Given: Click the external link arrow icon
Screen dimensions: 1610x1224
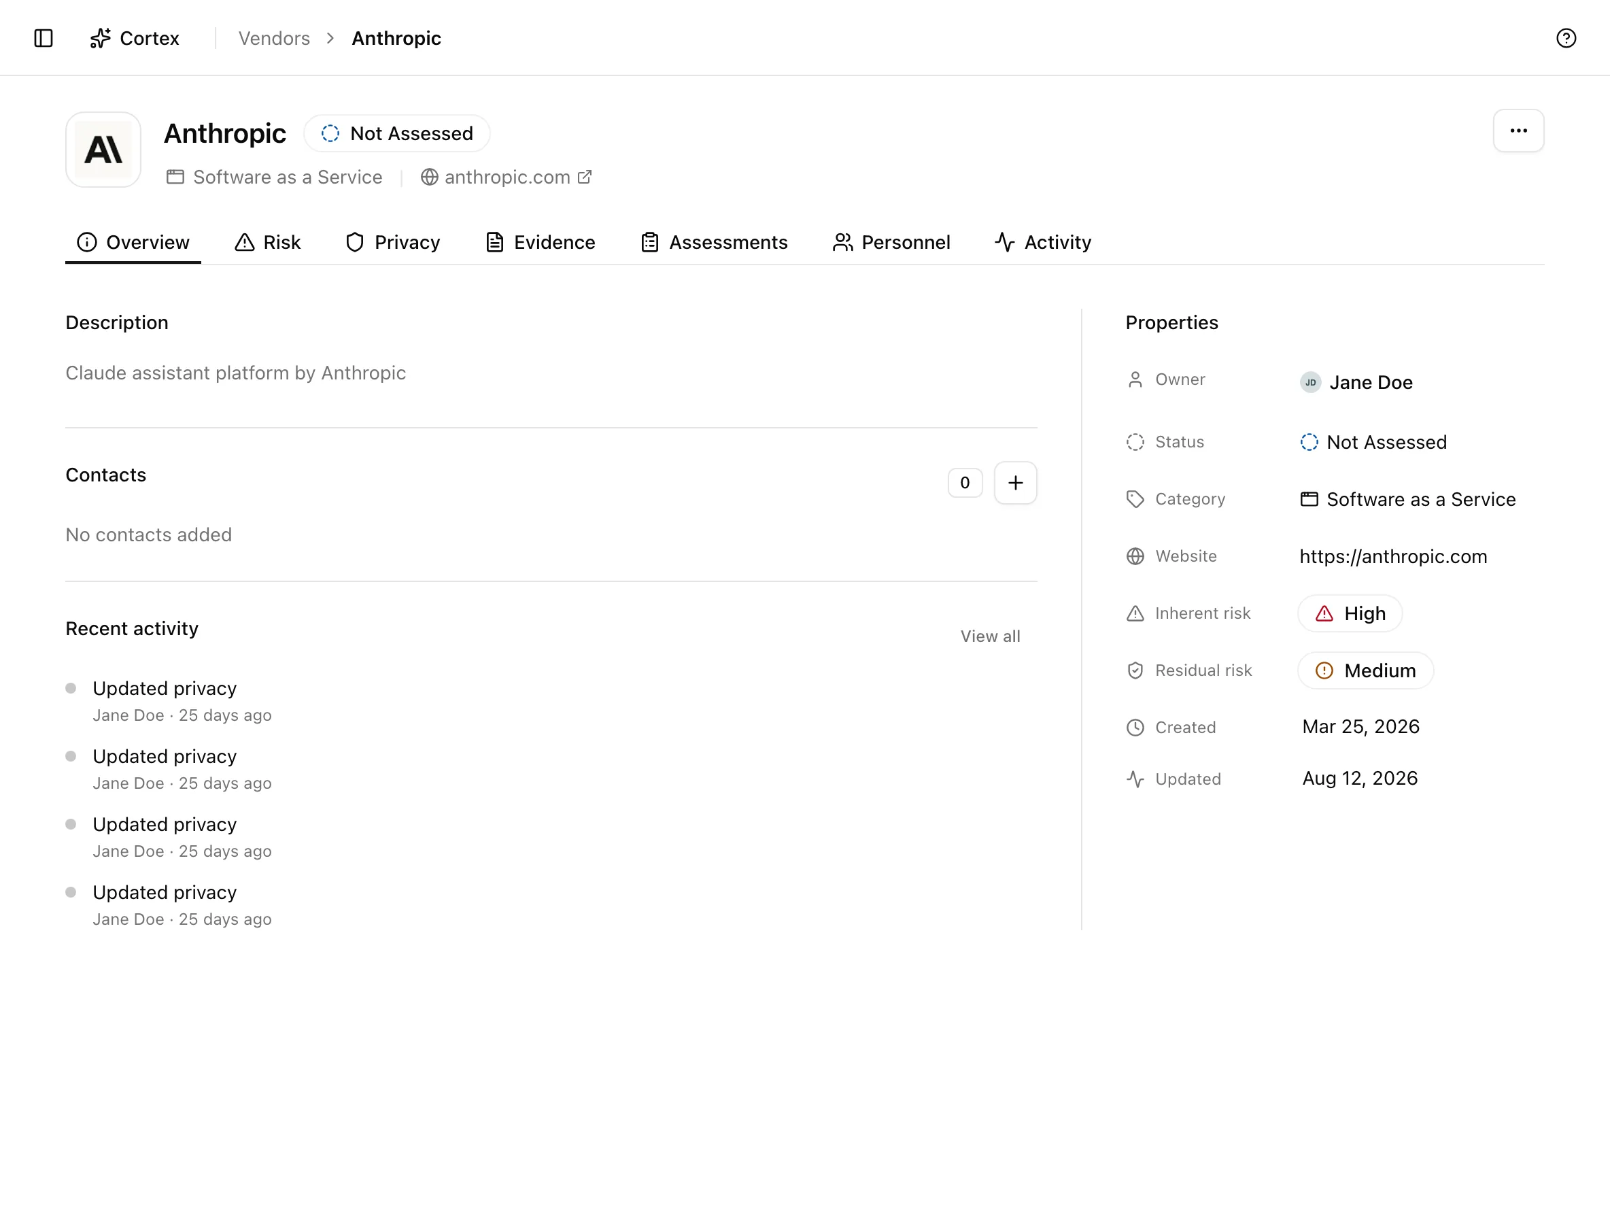Looking at the screenshot, I should click(584, 177).
